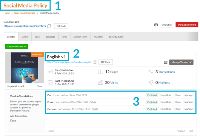Open the English version URL link

(x=69, y=62)
